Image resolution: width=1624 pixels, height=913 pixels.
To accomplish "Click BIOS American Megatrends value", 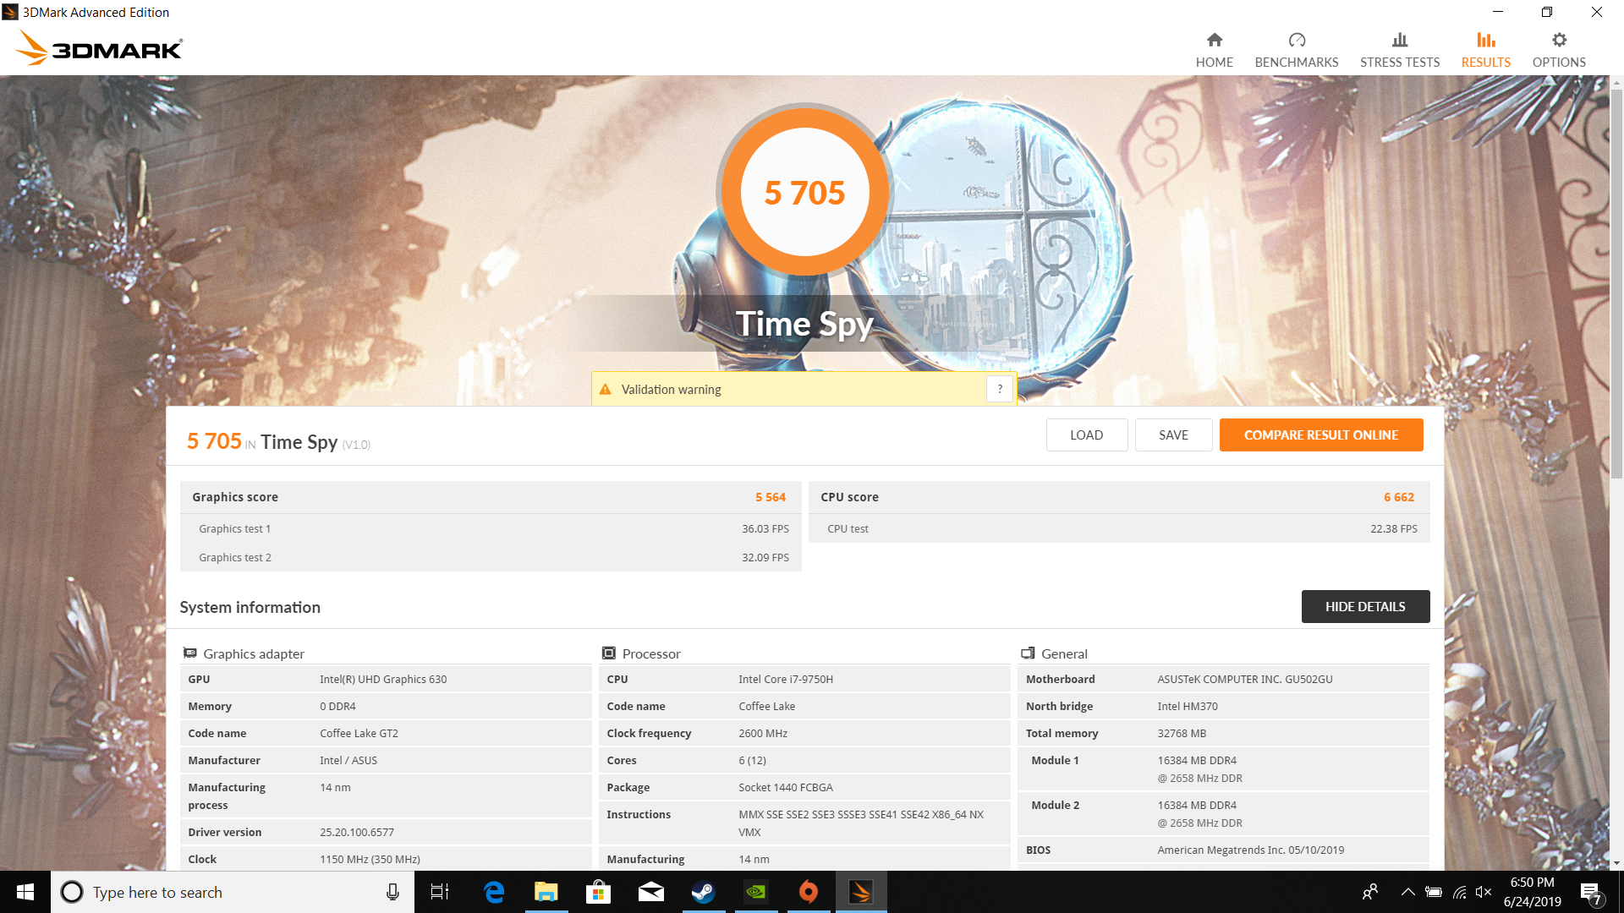I will 1250,850.
